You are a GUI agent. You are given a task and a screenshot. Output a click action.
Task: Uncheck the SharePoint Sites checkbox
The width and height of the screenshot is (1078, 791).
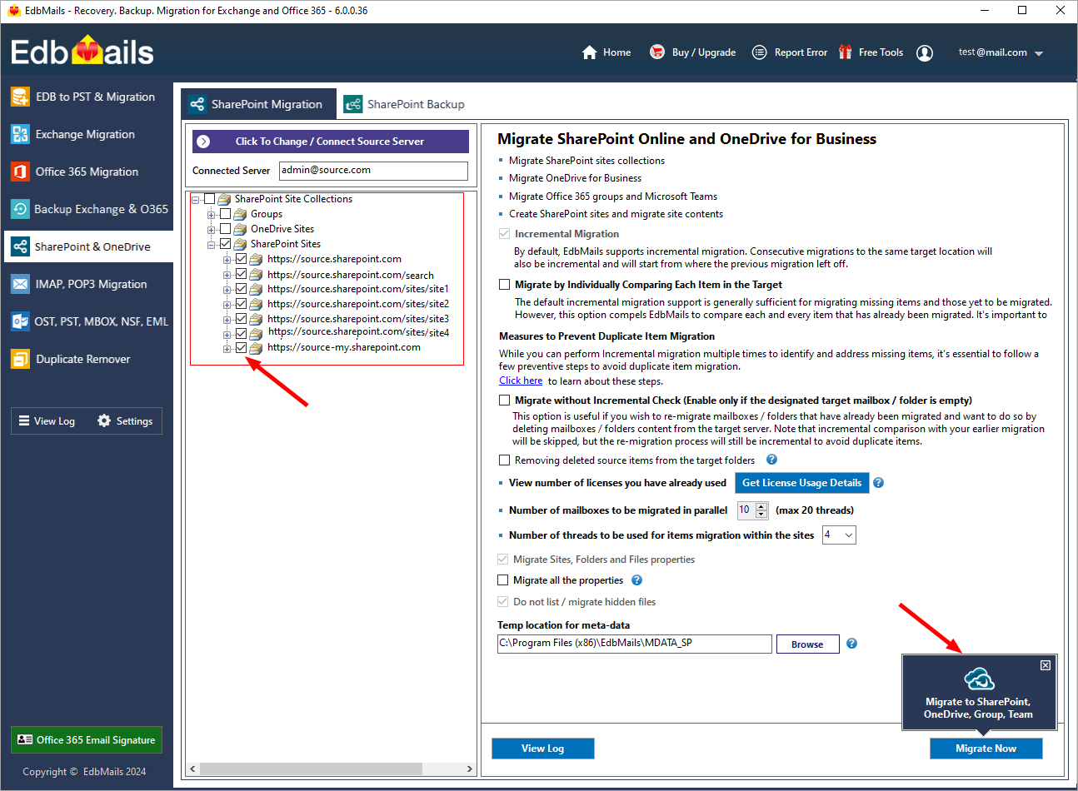click(225, 244)
